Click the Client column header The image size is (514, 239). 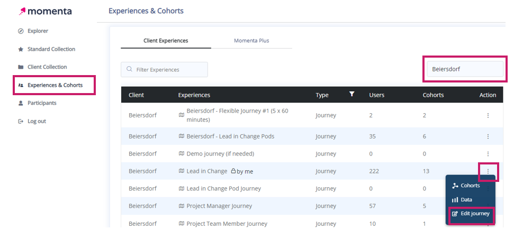tap(136, 95)
